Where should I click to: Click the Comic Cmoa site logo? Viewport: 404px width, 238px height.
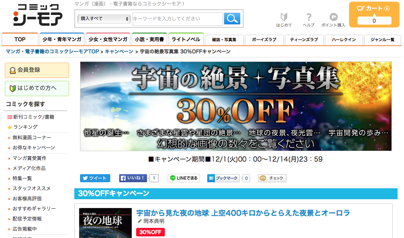click(38, 15)
